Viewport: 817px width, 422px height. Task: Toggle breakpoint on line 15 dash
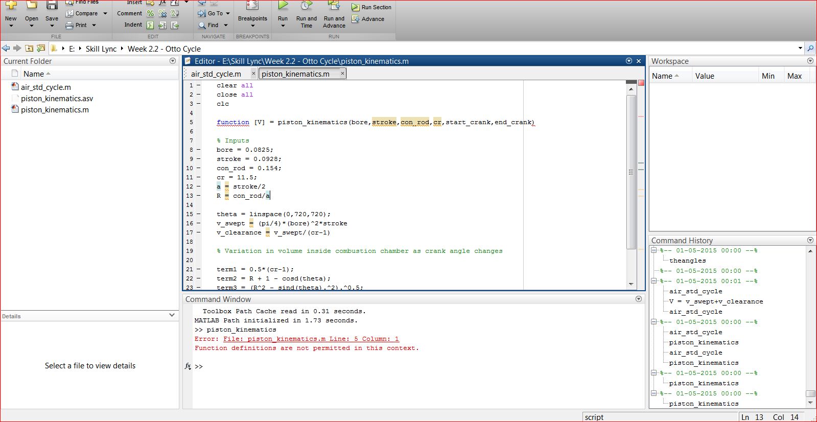(x=198, y=214)
